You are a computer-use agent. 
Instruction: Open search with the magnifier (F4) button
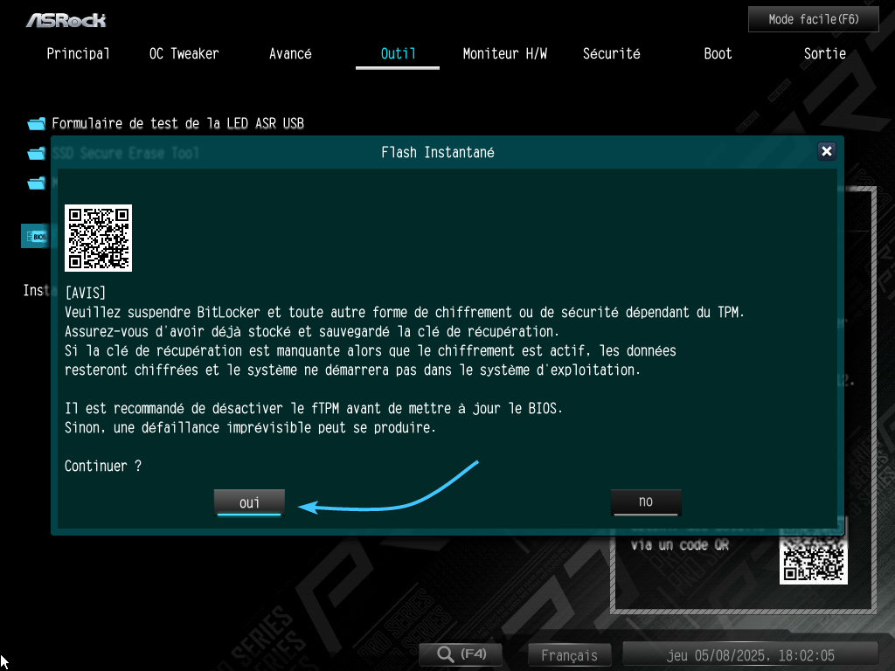(x=461, y=654)
